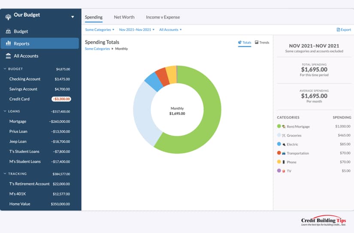Collapse the LOANS accounts section
This screenshot has height=233, width=354.
(5, 111)
